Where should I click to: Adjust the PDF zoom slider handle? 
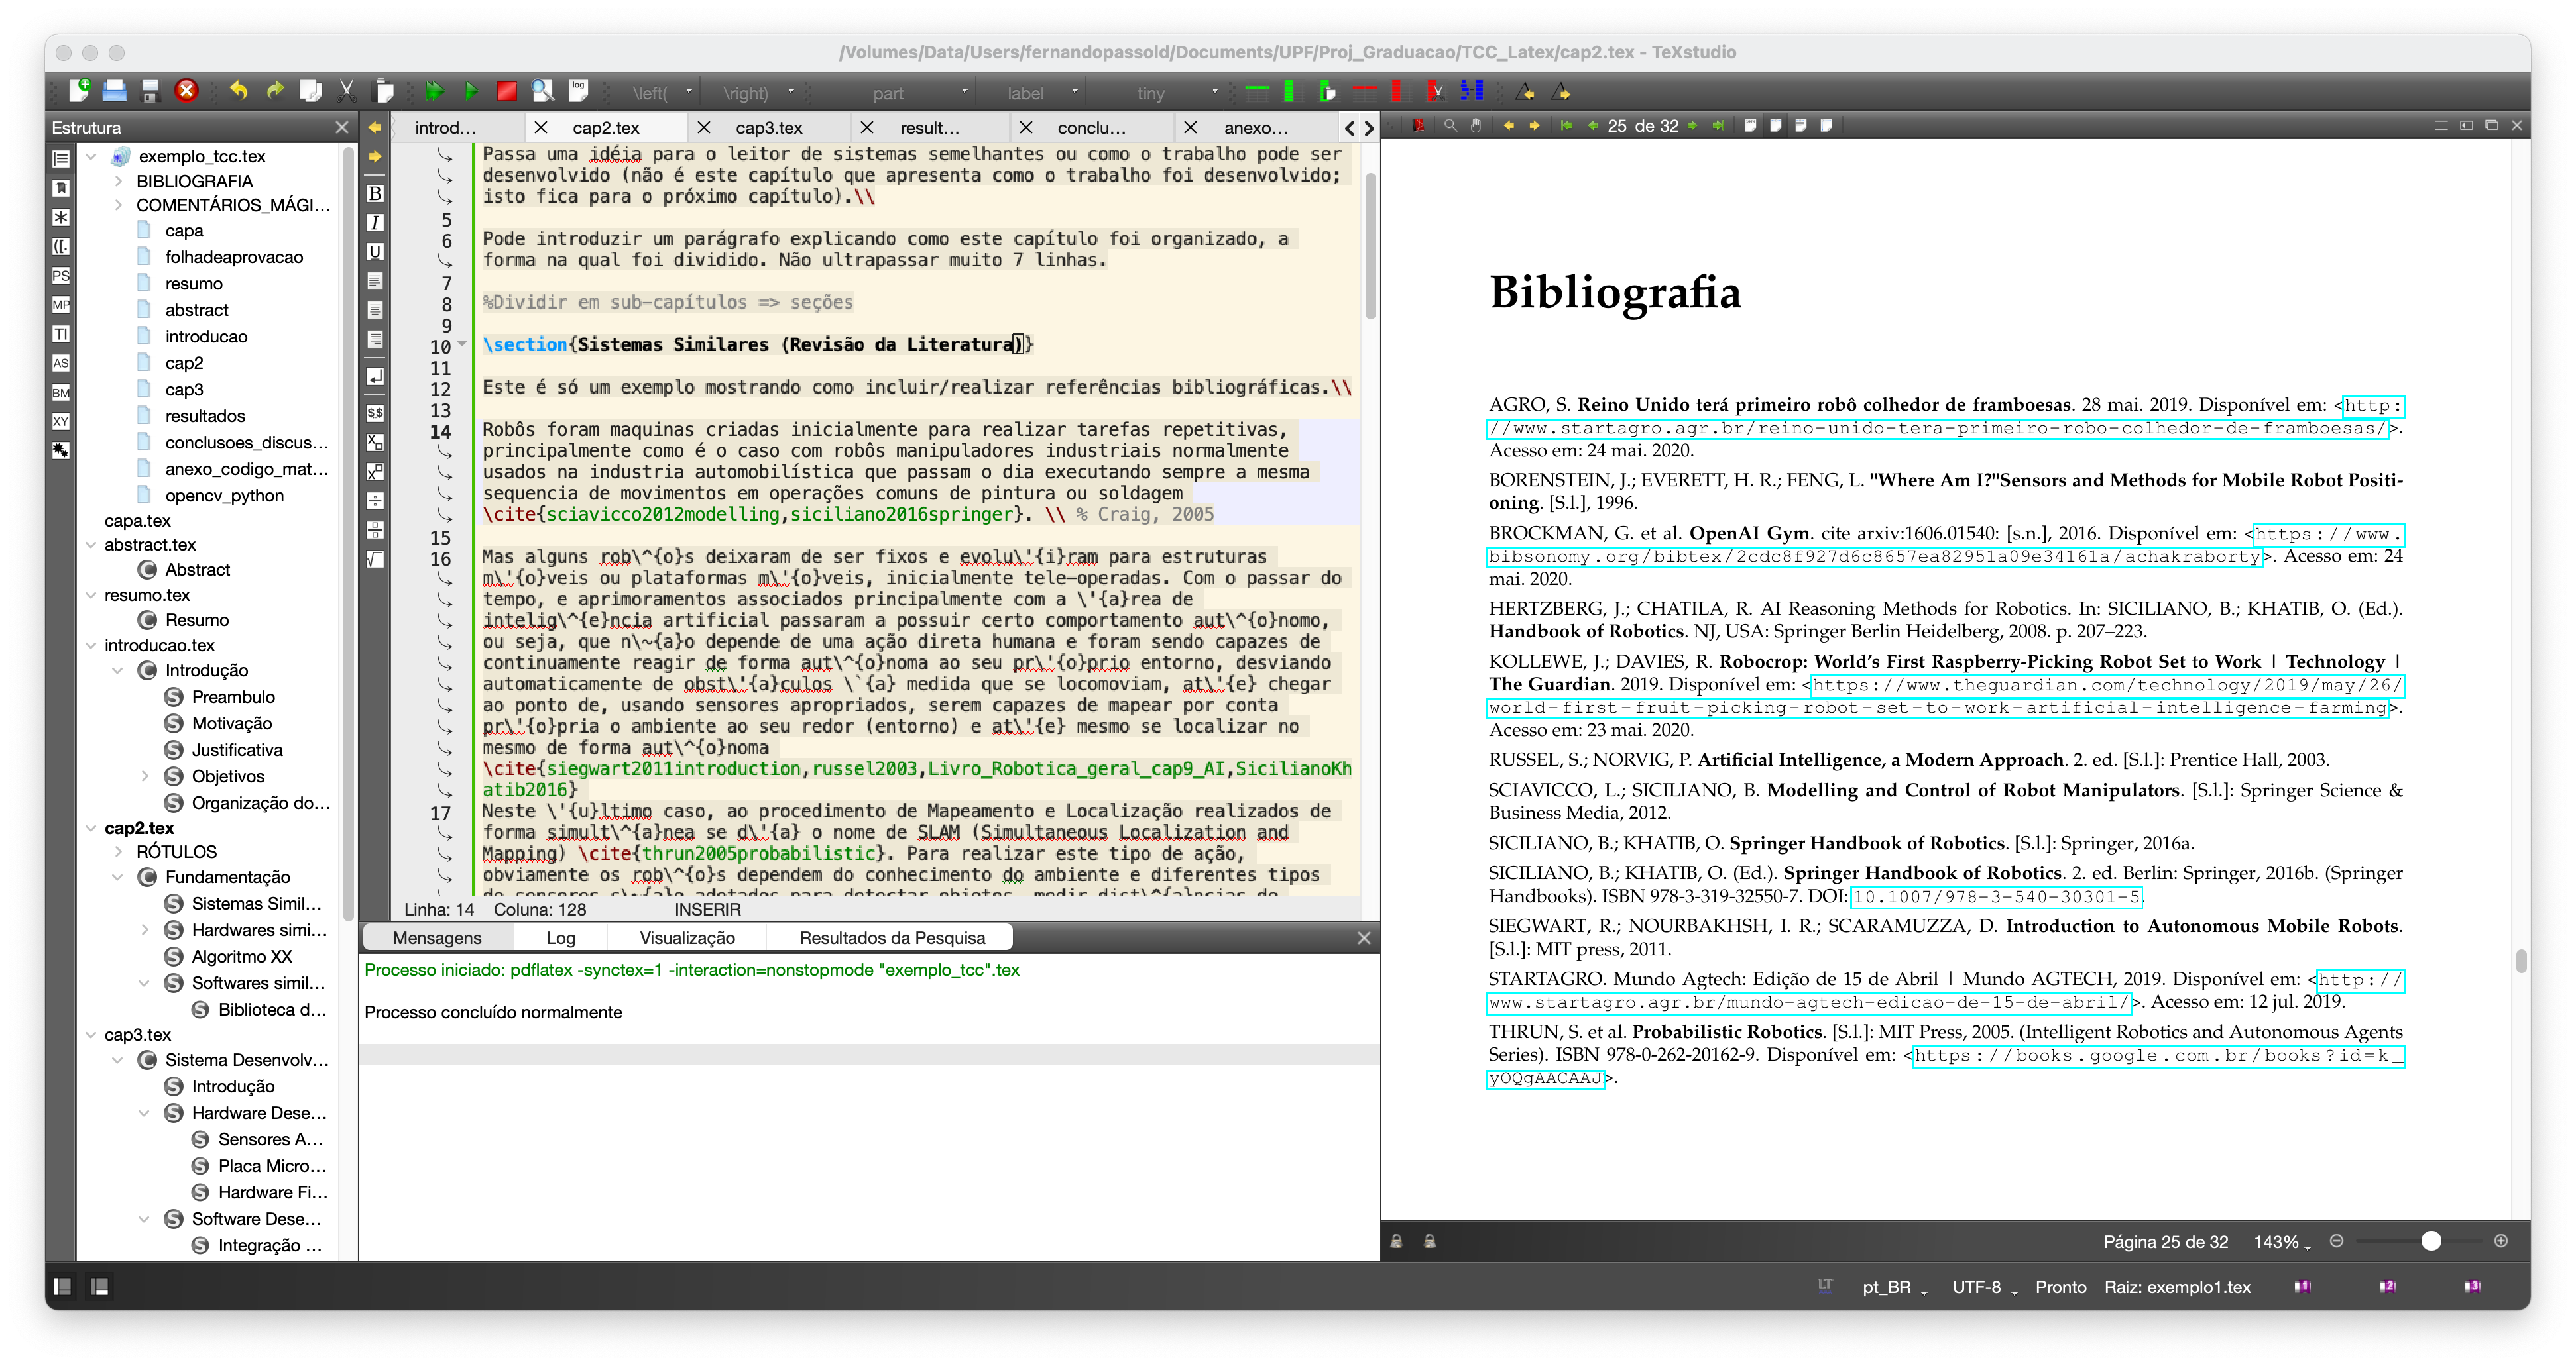click(2431, 1241)
